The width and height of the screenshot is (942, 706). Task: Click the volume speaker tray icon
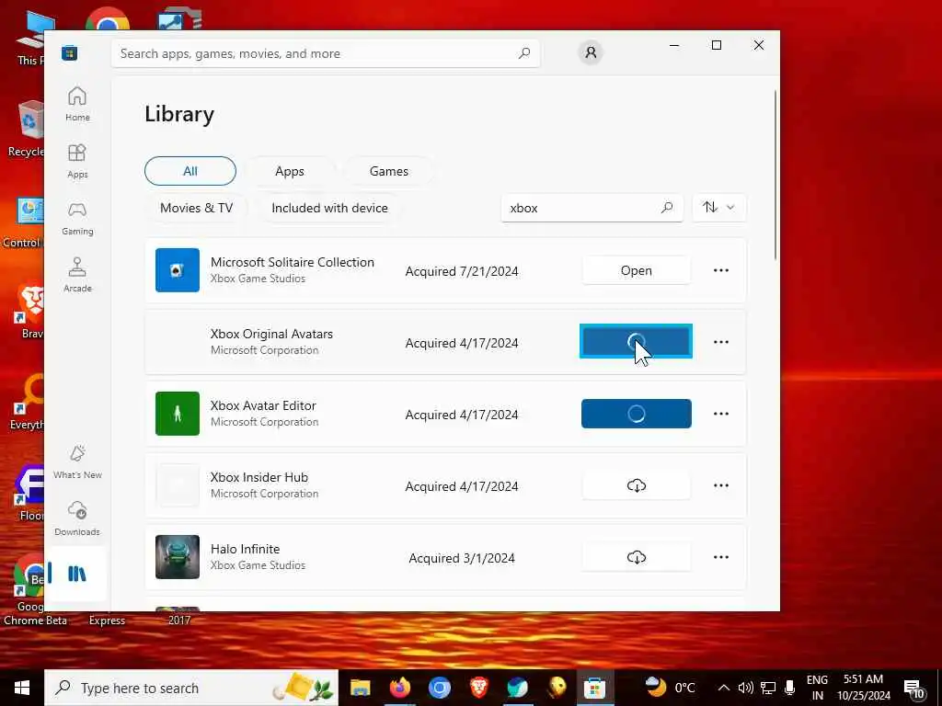[745, 688]
